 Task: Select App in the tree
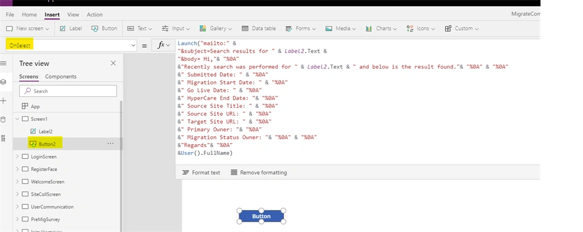[x=35, y=107]
